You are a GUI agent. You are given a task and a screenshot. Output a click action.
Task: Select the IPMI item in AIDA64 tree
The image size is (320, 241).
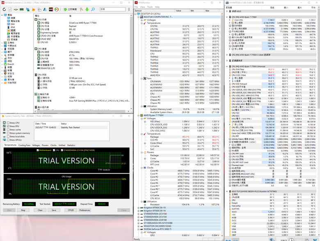pyautogui.click(x=13, y=27)
